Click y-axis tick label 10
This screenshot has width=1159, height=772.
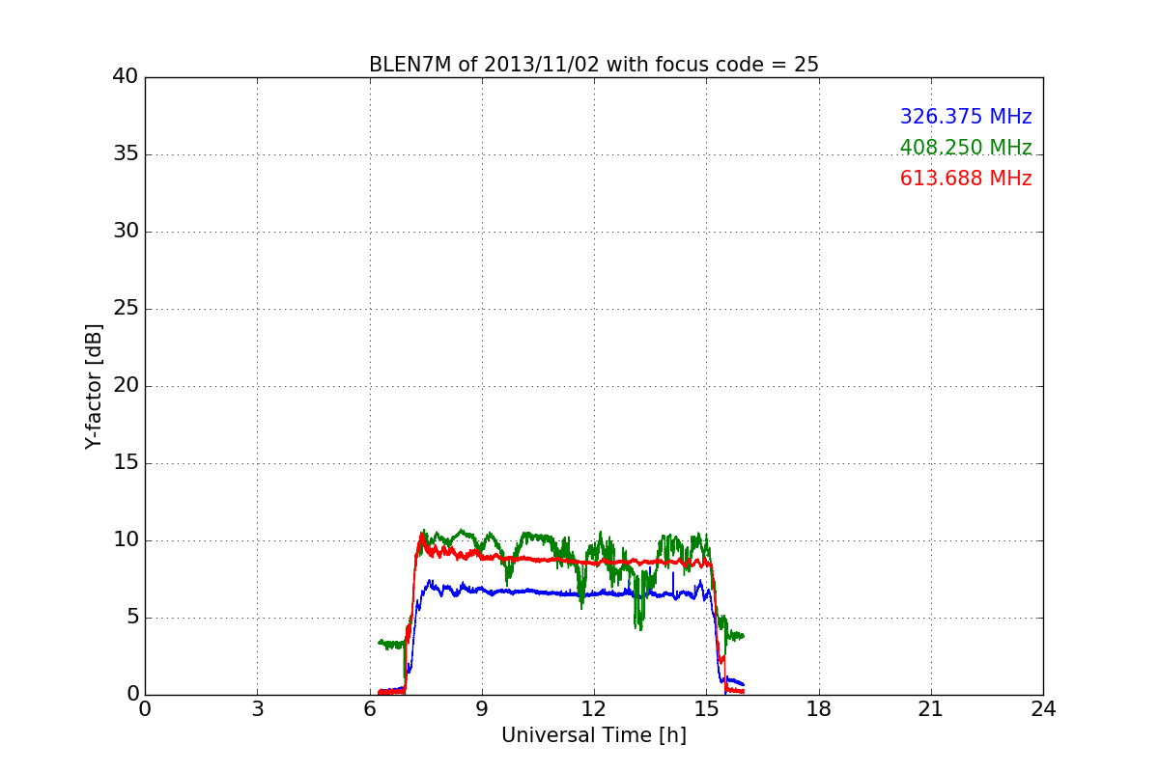pyautogui.click(x=126, y=540)
